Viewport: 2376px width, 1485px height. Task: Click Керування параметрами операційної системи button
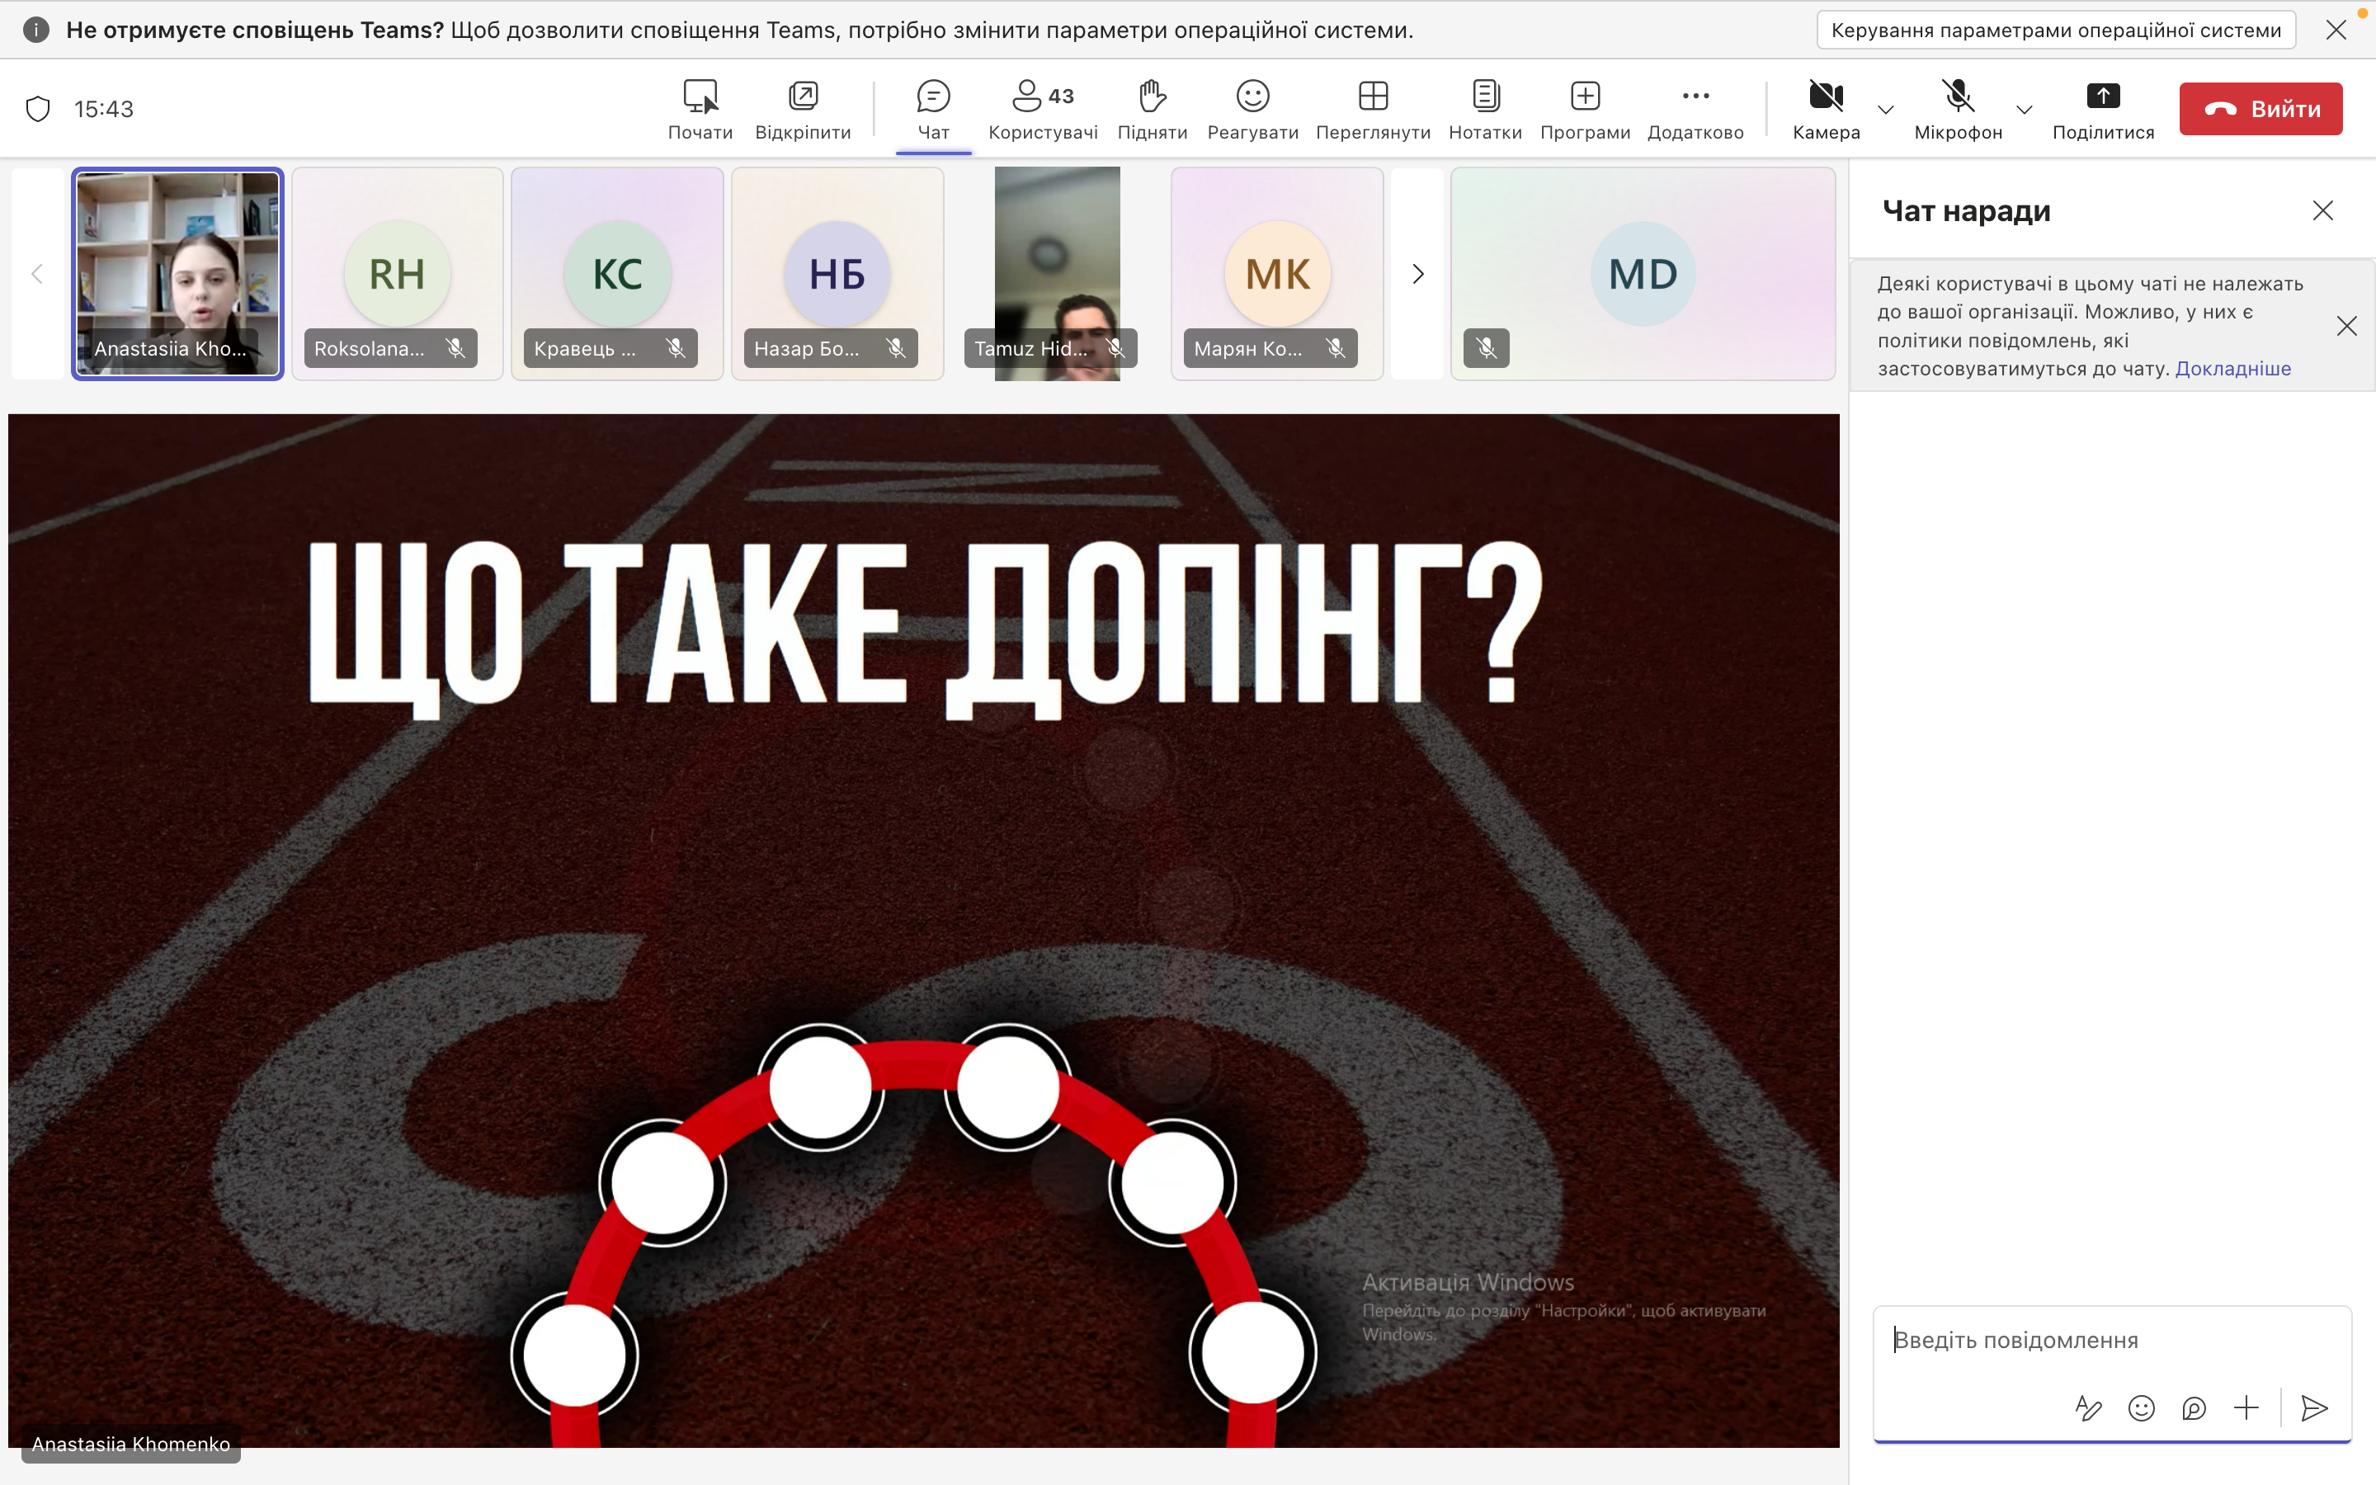tap(2056, 30)
